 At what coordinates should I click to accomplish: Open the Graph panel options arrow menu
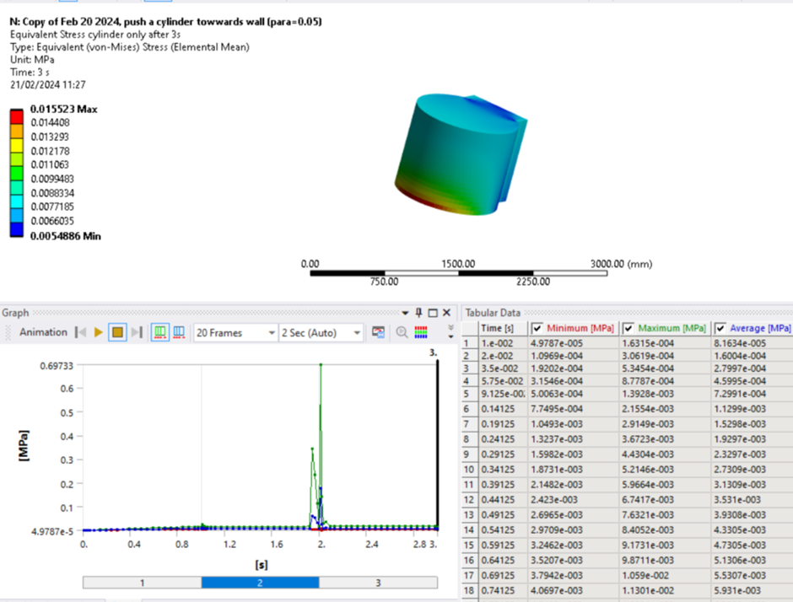[405, 313]
